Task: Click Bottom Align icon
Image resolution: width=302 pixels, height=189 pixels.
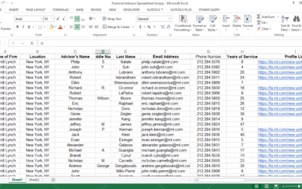Action: click(83, 19)
